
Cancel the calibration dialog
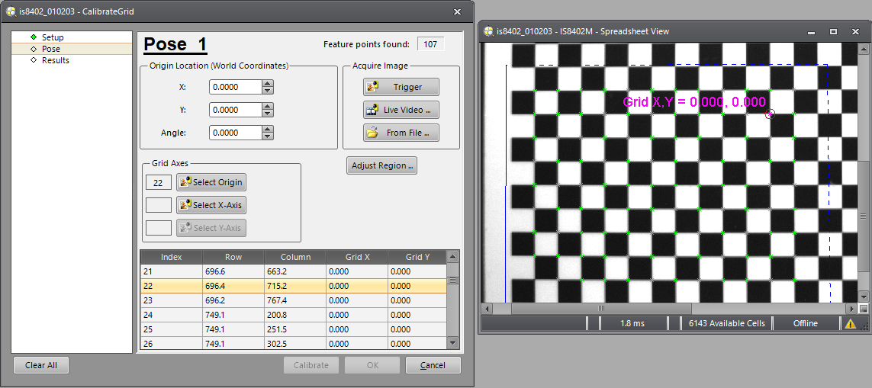click(x=433, y=365)
